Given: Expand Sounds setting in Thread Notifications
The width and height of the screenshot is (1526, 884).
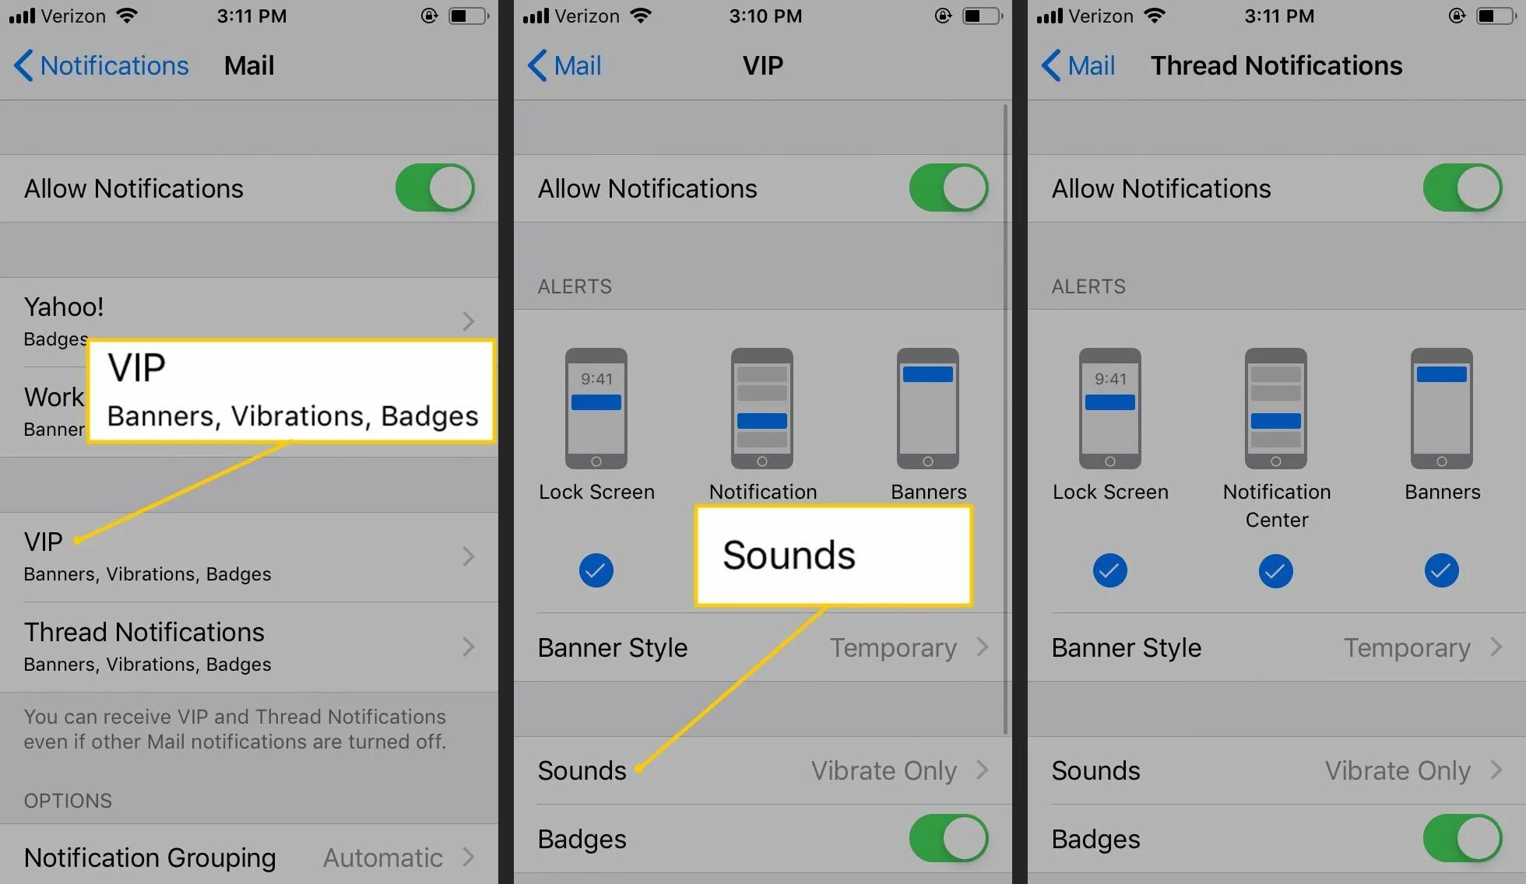Looking at the screenshot, I should point(1263,770).
